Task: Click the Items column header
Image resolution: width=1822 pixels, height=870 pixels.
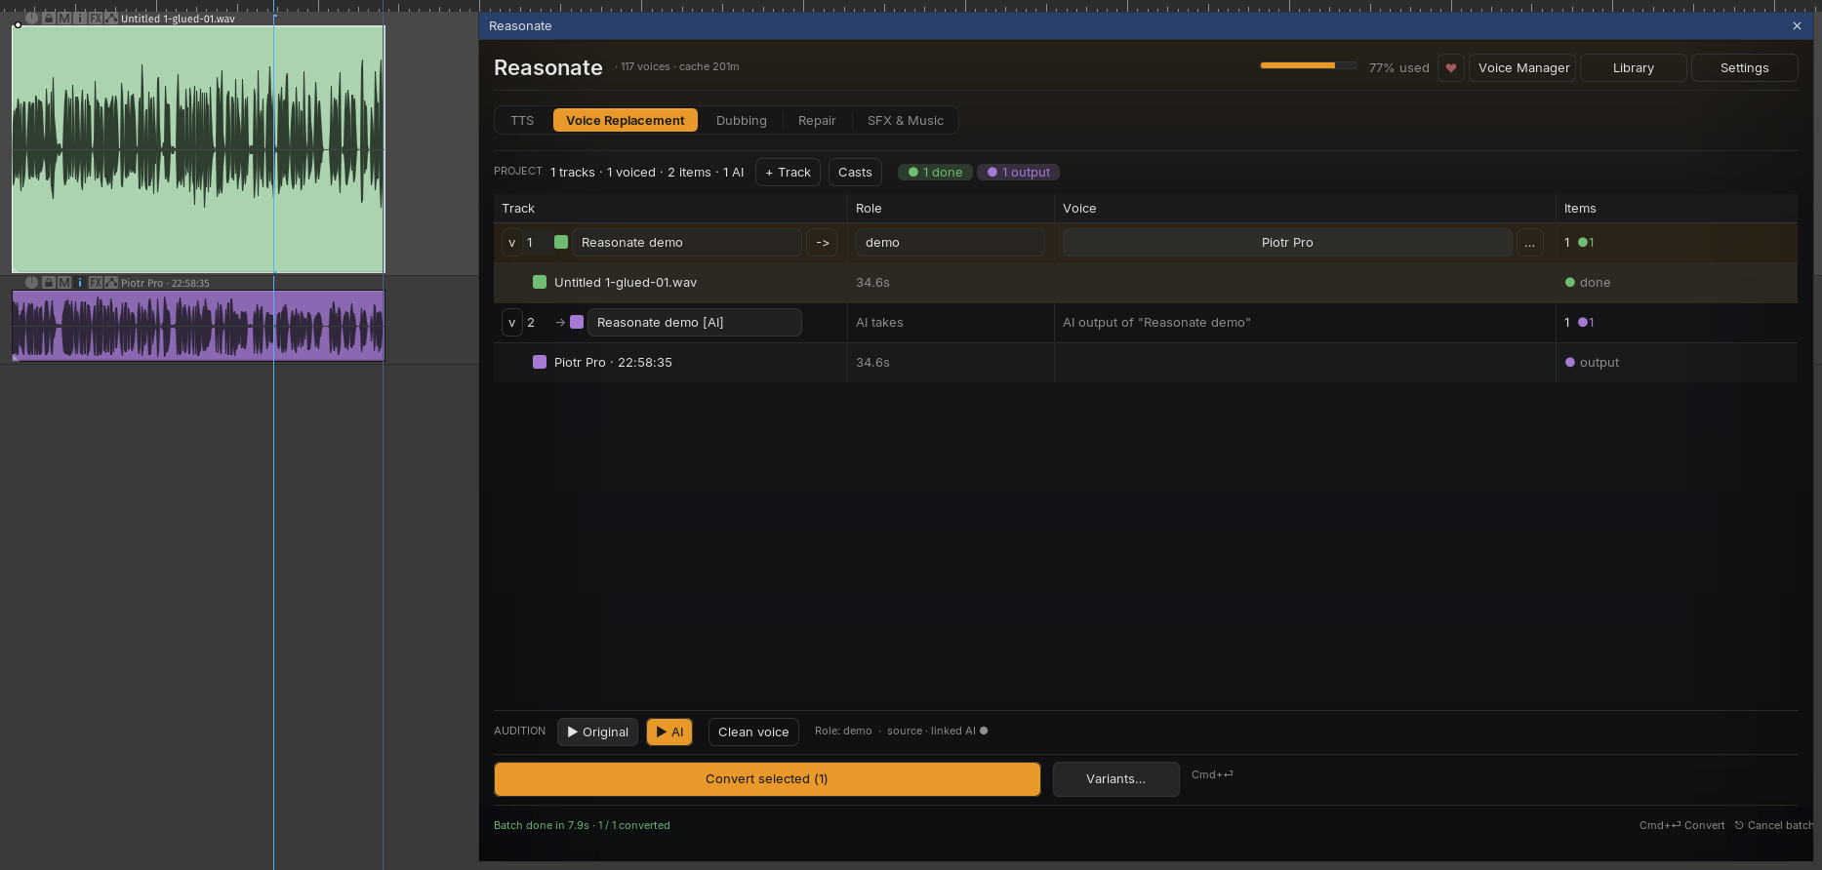Action: click(1580, 209)
